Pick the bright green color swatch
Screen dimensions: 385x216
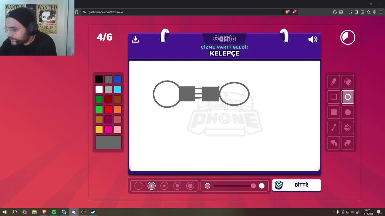pos(99,109)
